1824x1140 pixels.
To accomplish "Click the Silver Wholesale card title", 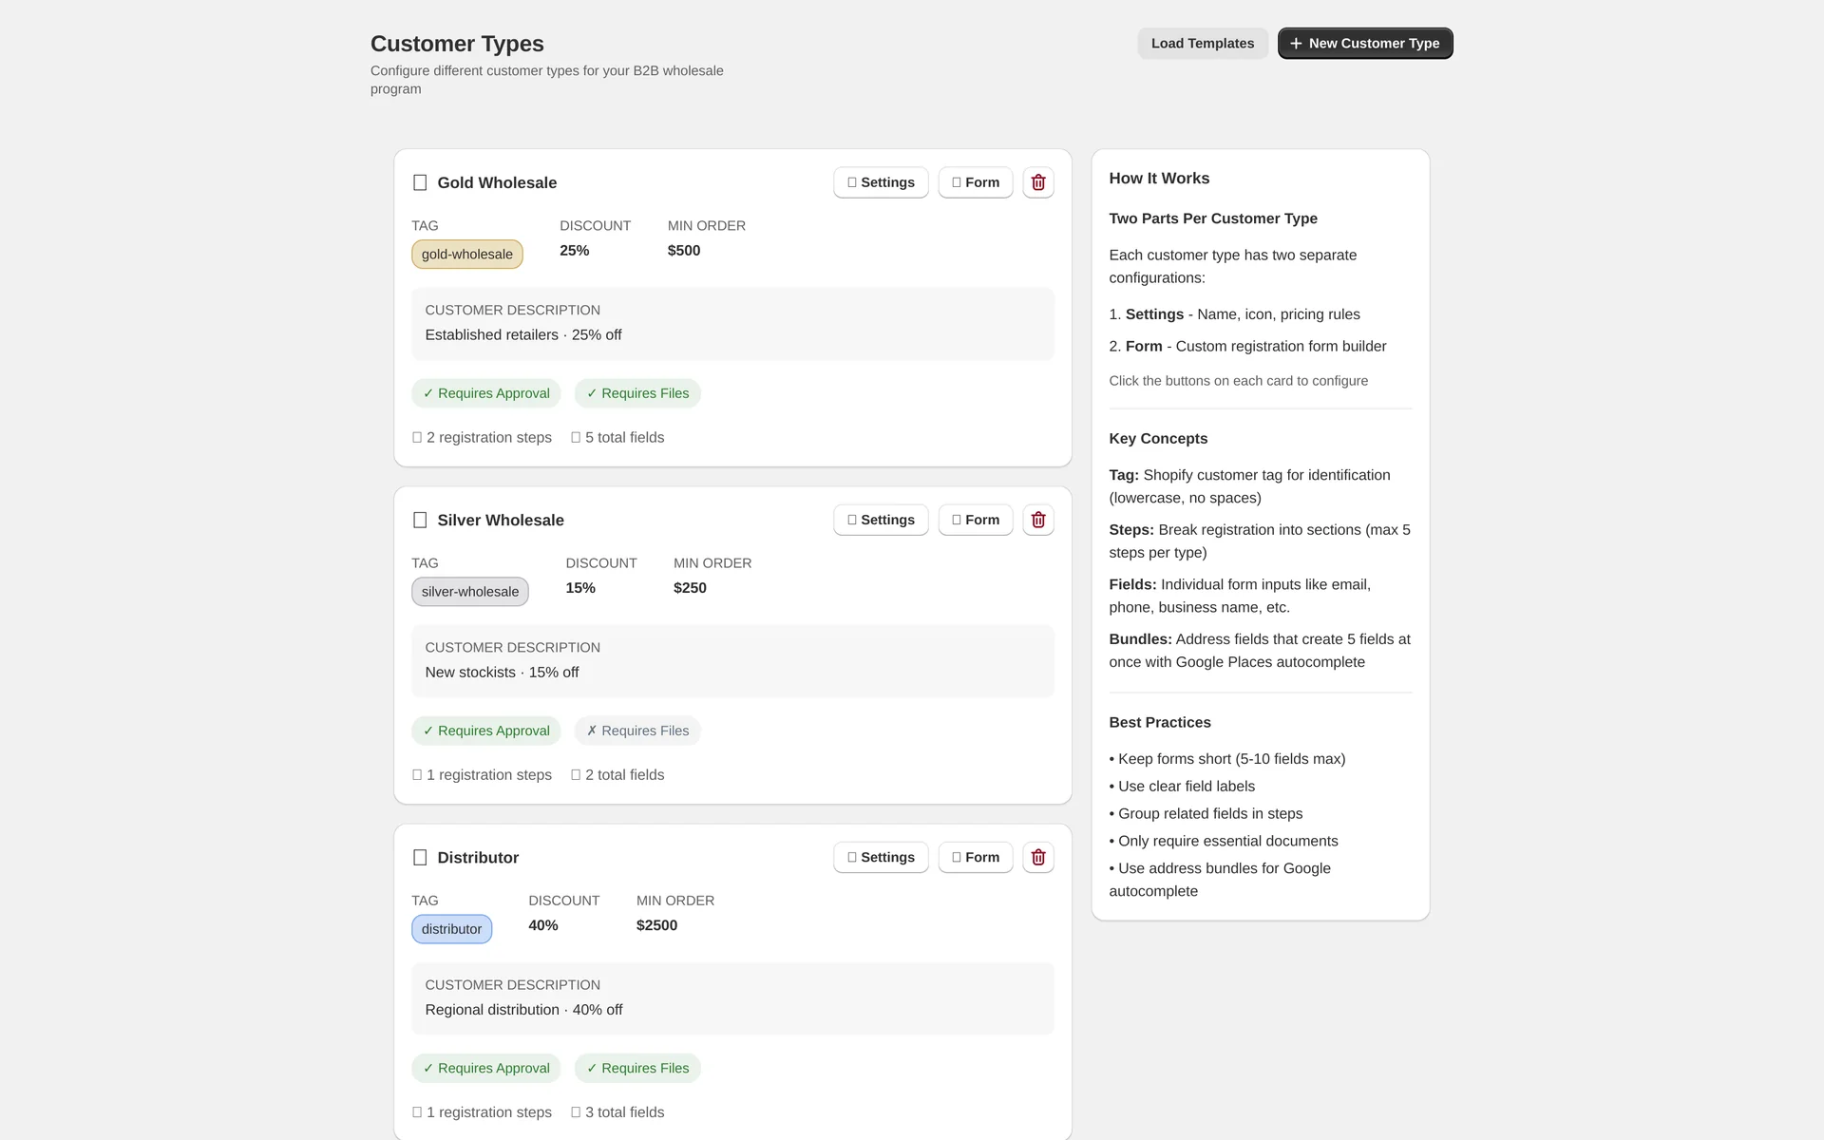I will (501, 520).
